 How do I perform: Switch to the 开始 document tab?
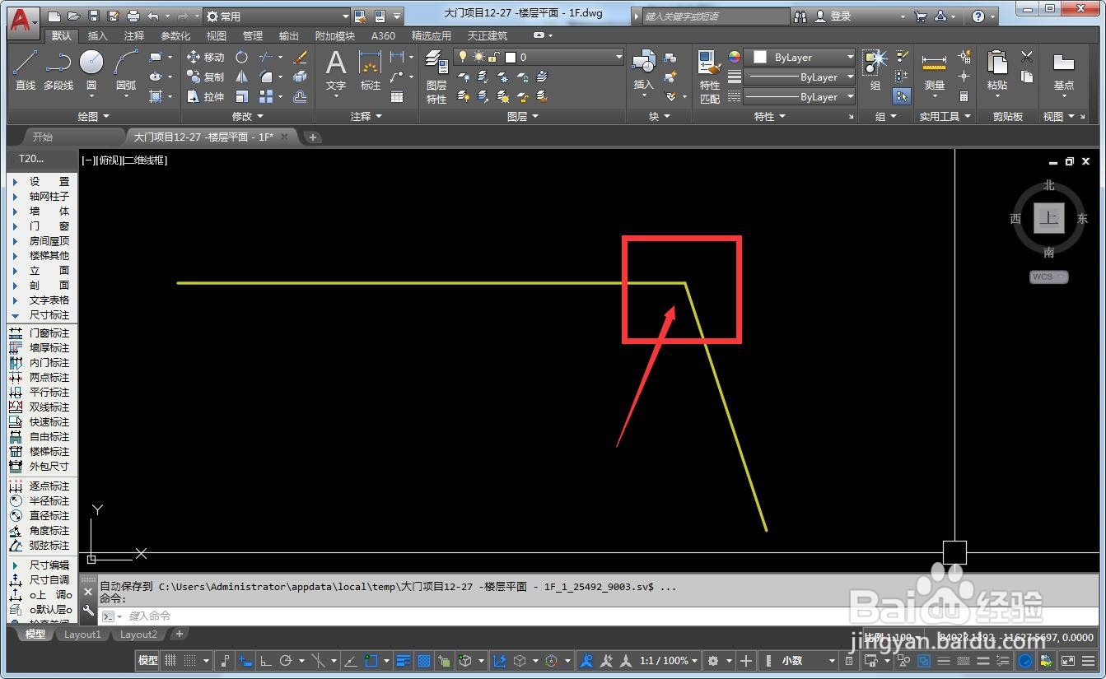click(x=42, y=137)
